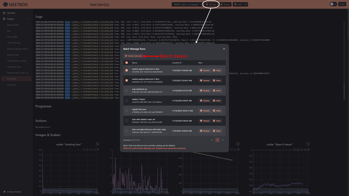Switch to the Overview sidebar item
The height and width of the screenshot is (196, 349).
click(11, 13)
